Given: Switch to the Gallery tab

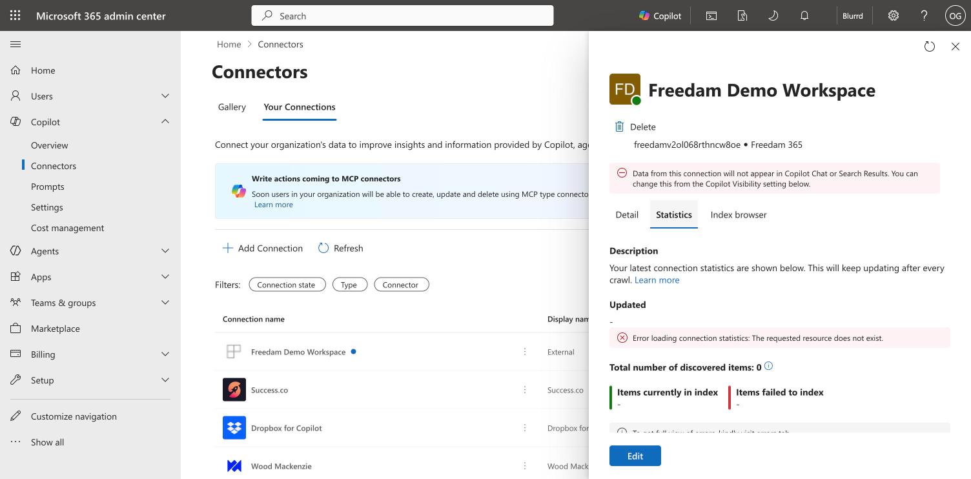Looking at the screenshot, I should [232, 107].
